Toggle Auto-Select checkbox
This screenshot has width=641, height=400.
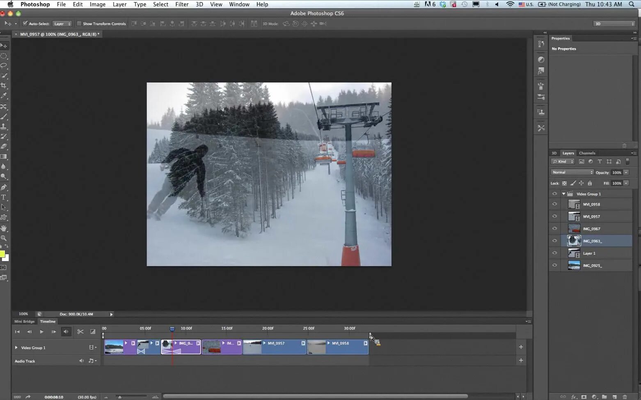tap(25, 23)
